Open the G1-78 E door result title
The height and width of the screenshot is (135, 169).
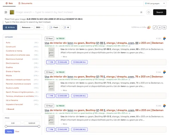(x=104, y=76)
